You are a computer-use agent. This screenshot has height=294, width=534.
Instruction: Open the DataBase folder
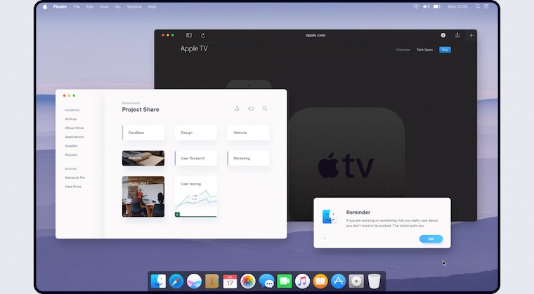click(x=143, y=133)
